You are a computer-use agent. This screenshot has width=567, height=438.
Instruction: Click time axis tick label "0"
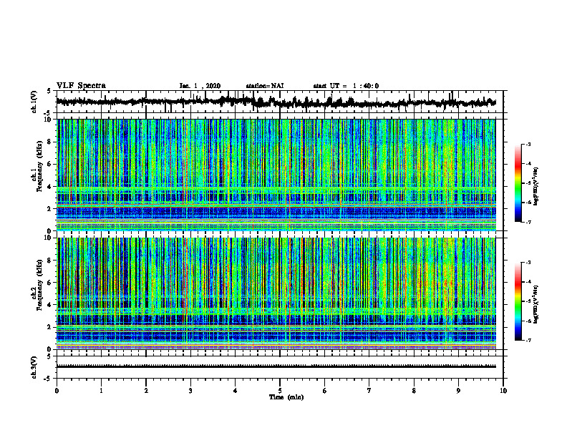pyautogui.click(x=57, y=391)
